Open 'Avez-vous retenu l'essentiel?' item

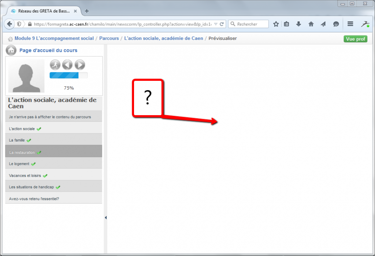pos(34,199)
